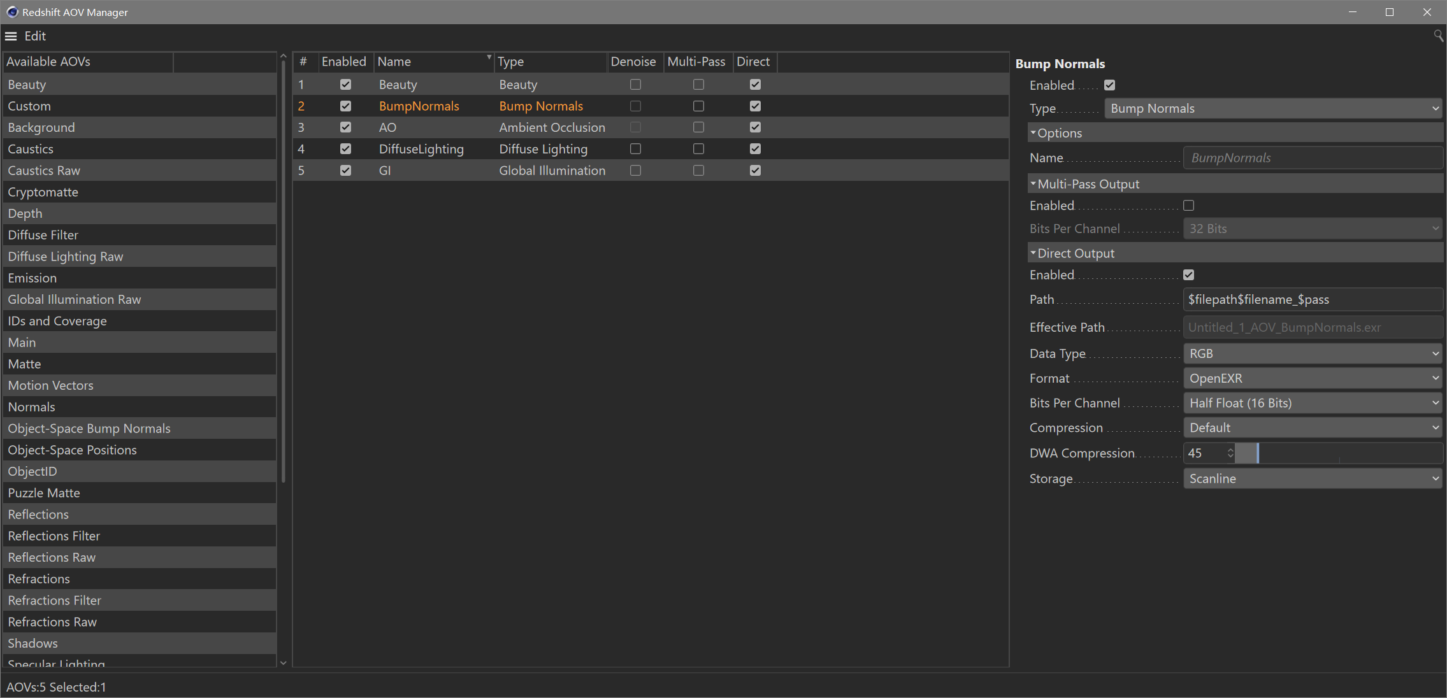Adjust the DWA Compression slider
Image resolution: width=1447 pixels, height=698 pixels.
pyautogui.click(x=1339, y=453)
